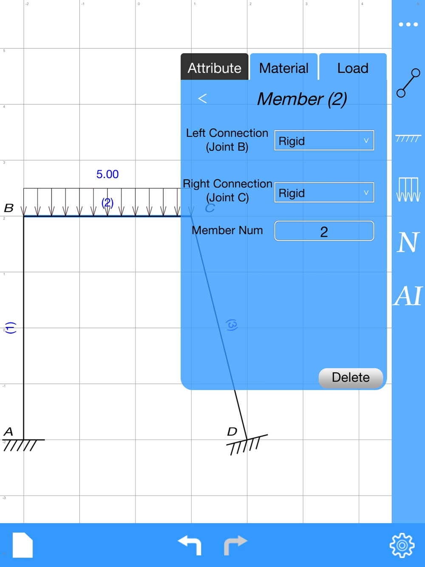Select the draw member line tool
The width and height of the screenshot is (425, 567).
click(408, 83)
